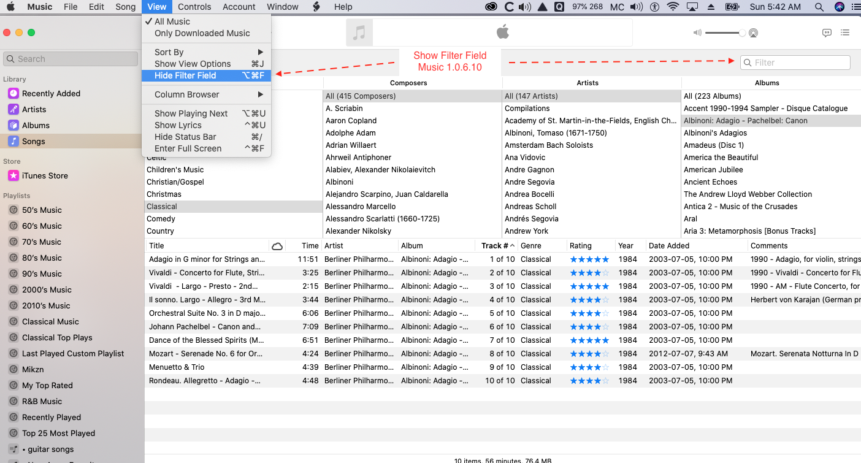Click the Recently Added sidebar icon
The height and width of the screenshot is (463, 861).
[x=13, y=93]
